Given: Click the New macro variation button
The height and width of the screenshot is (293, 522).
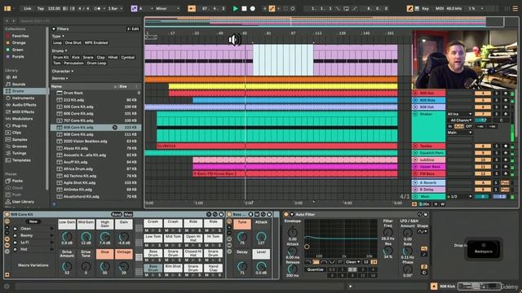Looking at the screenshot, I should (x=33, y=221).
